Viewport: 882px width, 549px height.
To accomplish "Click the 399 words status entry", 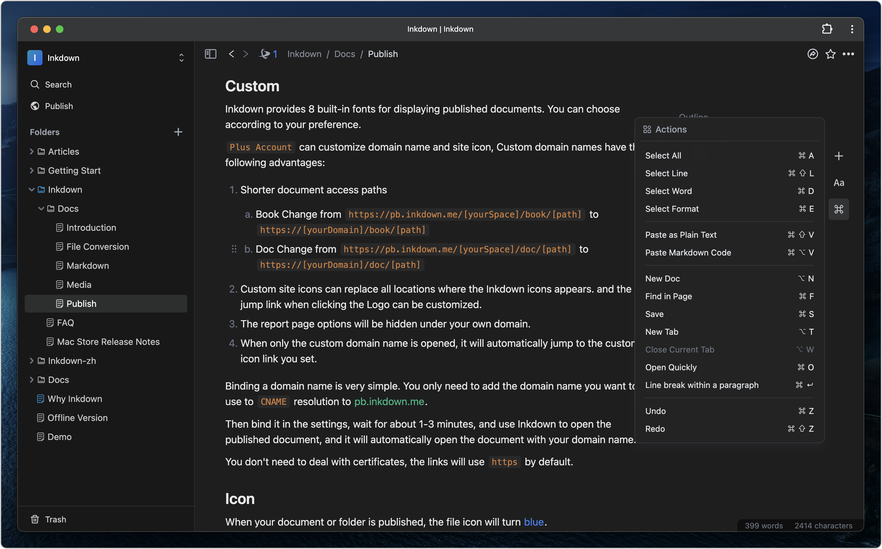I will pos(764,526).
